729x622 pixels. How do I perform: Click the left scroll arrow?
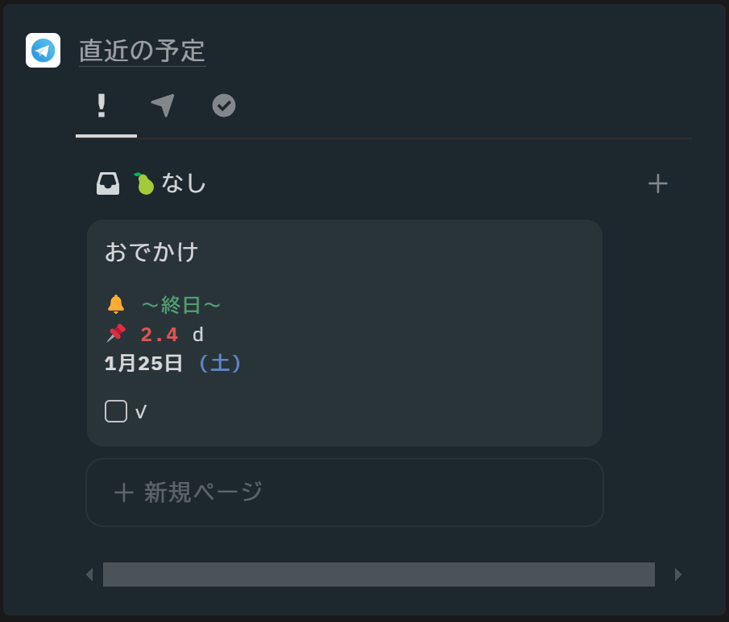tap(89, 575)
